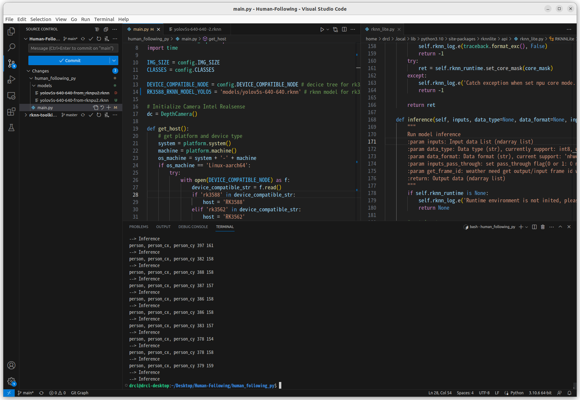
Task: Click the errors and warnings count in status bar
Action: pyautogui.click(x=57, y=393)
